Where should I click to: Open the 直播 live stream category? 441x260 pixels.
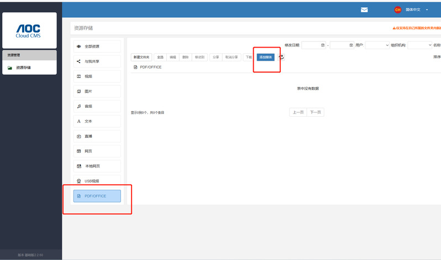pyautogui.click(x=97, y=136)
